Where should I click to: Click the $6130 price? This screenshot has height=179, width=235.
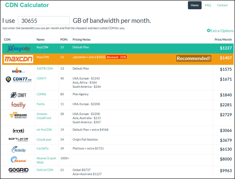click(226, 149)
